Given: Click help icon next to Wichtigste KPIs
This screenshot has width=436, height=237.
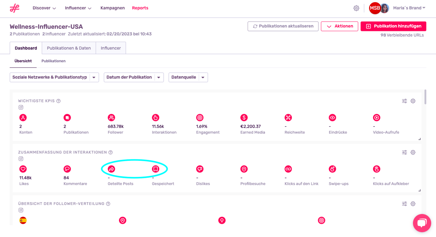Looking at the screenshot, I should (x=59, y=101).
